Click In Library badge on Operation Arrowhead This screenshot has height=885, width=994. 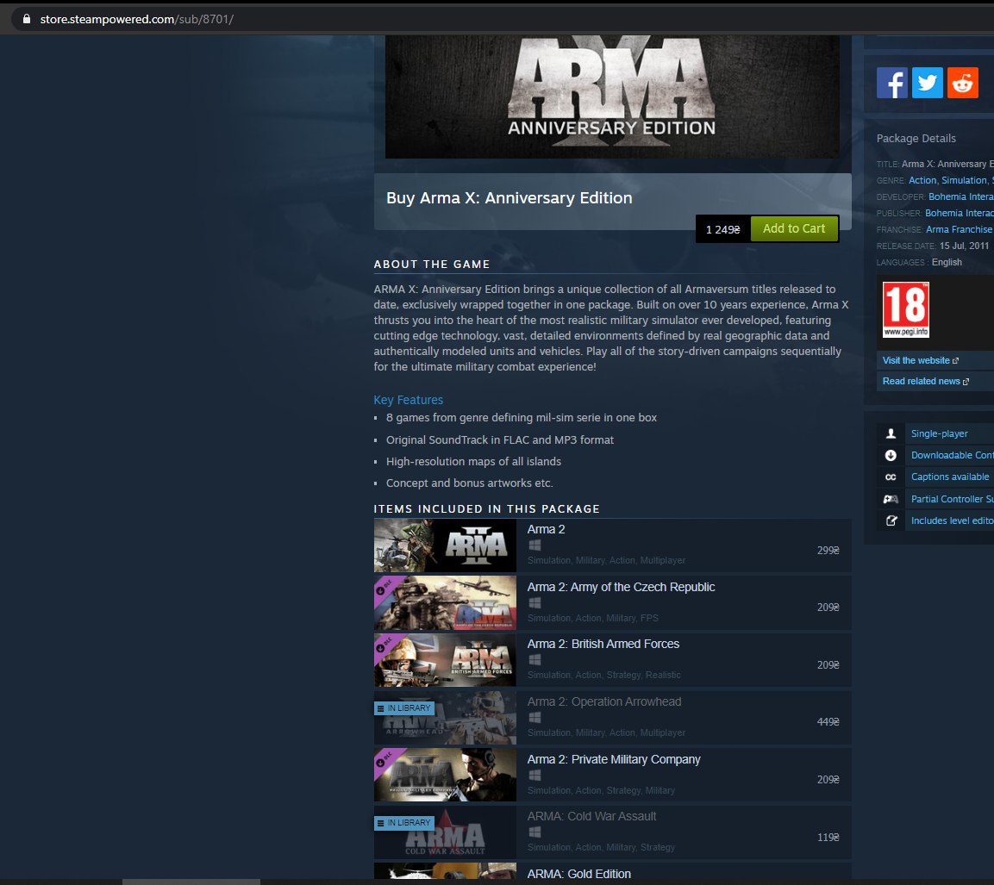(403, 708)
